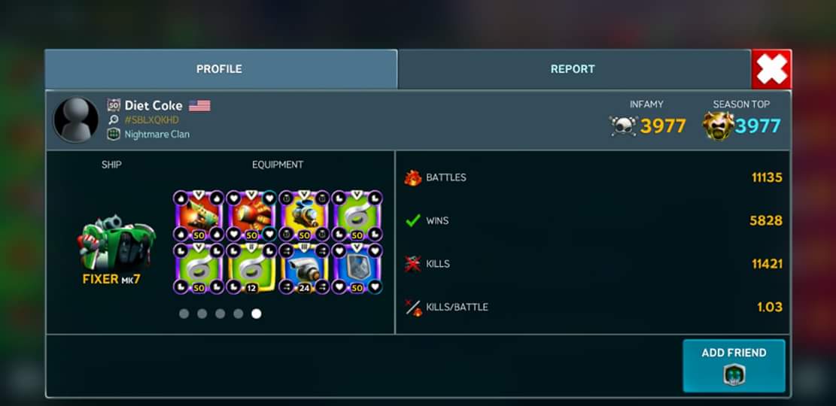Tap the infamy skull icon
This screenshot has width=836, height=406.
(x=623, y=126)
